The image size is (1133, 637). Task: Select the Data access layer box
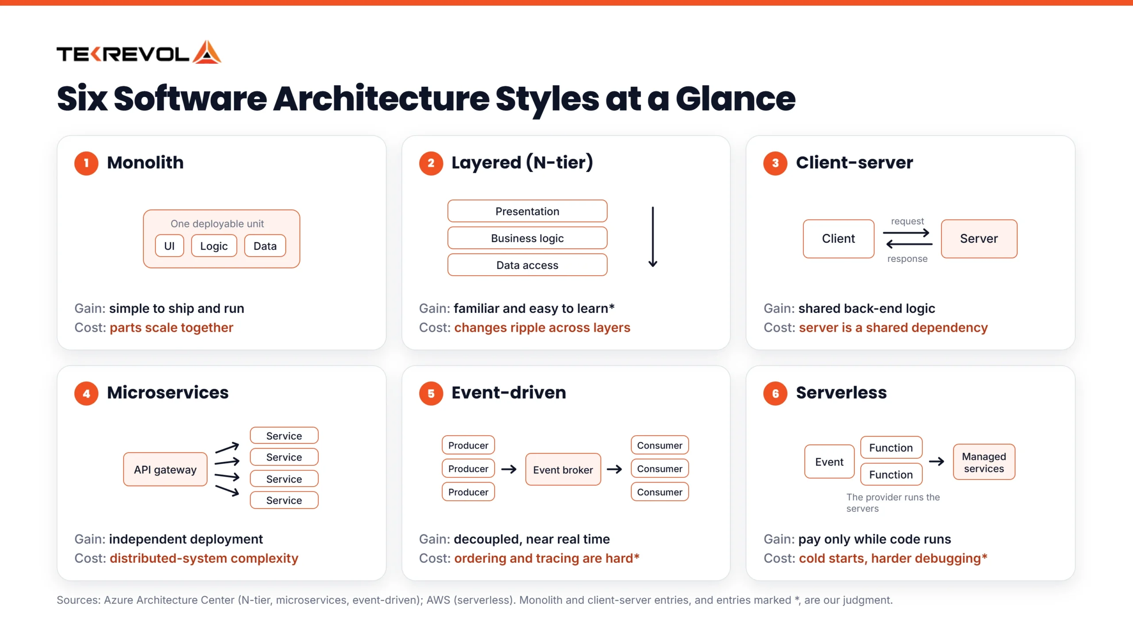pos(527,265)
